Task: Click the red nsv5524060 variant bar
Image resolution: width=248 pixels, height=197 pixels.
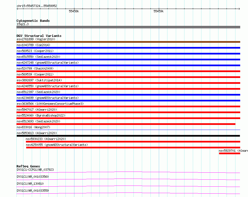Action: 128,118
